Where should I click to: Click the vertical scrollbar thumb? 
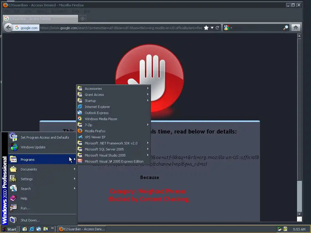[x=299, y=196]
